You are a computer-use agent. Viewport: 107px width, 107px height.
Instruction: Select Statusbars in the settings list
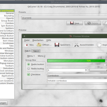[x=7, y=68]
